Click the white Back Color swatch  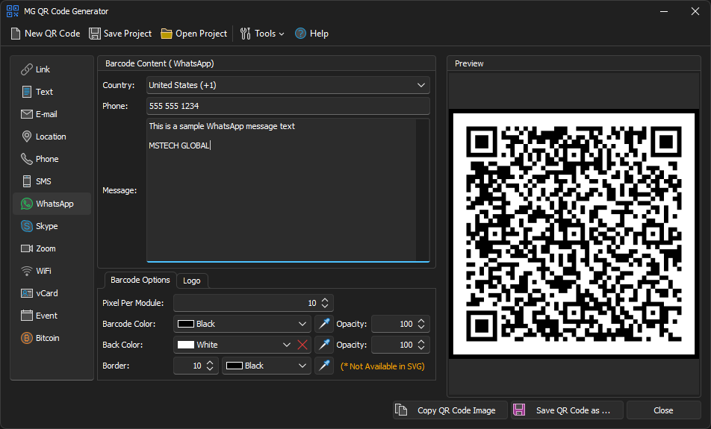click(x=186, y=345)
